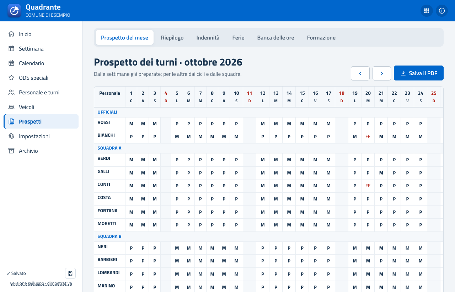Click Salva il PDF button
The image size is (455, 292).
point(419,73)
